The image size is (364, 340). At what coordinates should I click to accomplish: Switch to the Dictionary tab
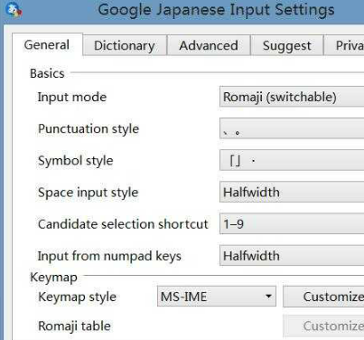point(125,45)
